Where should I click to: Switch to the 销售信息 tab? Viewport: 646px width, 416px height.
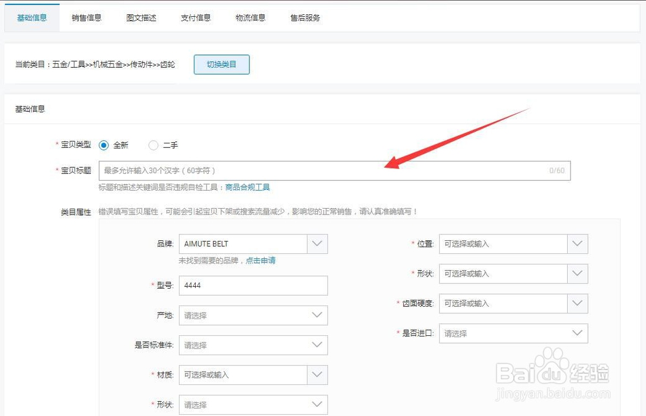(x=86, y=18)
